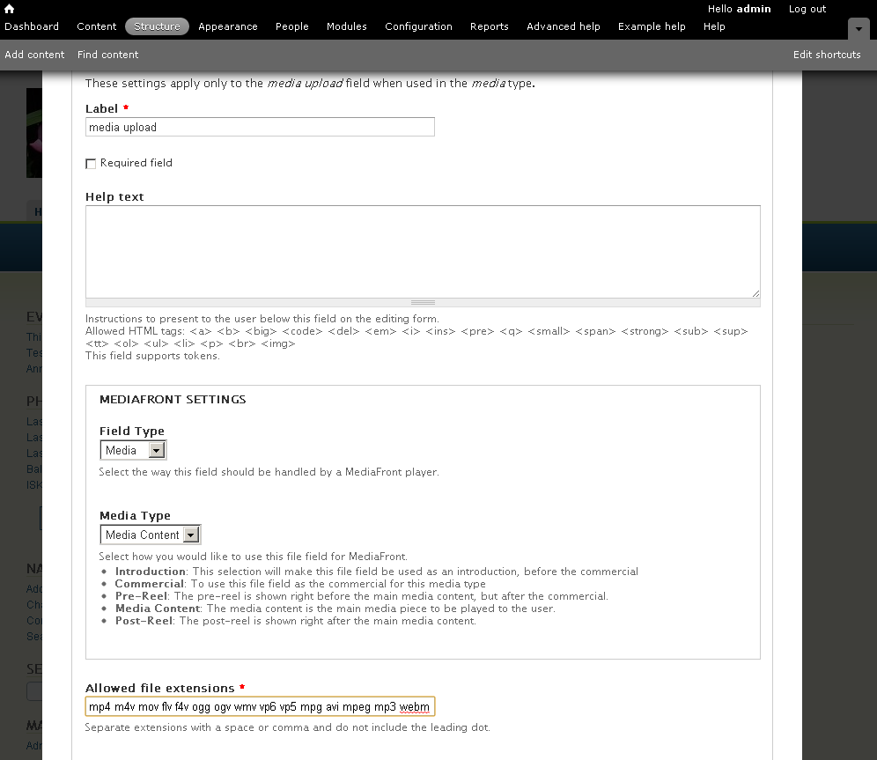Open the Reports menu
This screenshot has width=877, height=760.
point(490,26)
